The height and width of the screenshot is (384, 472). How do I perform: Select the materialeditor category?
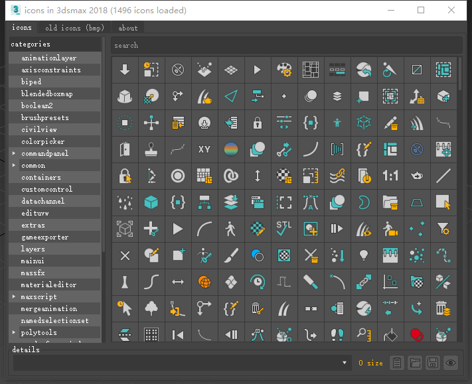click(48, 285)
